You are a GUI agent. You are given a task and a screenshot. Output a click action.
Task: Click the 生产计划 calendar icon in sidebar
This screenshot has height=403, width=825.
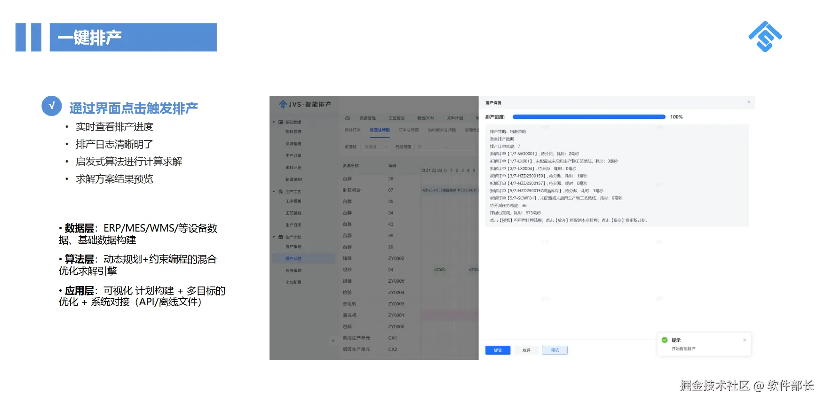pos(281,237)
